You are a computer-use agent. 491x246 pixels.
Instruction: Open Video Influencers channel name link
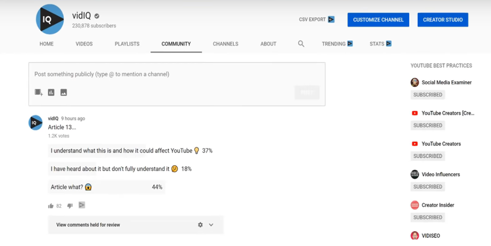440,175
